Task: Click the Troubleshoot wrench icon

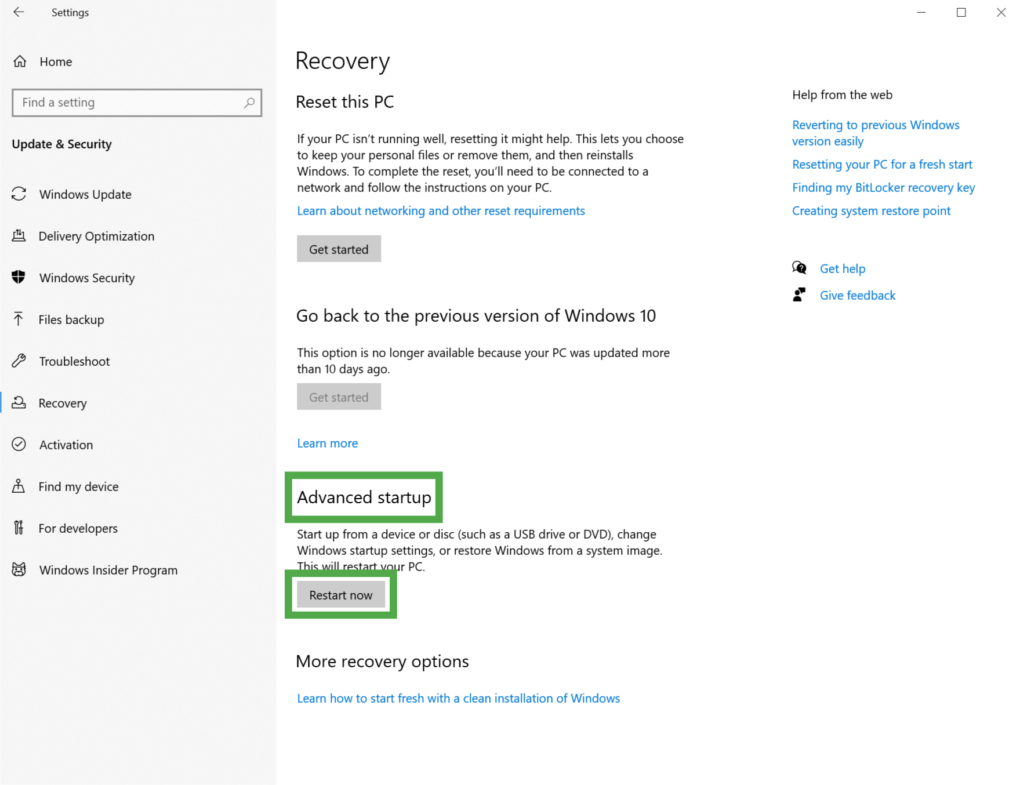Action: point(19,361)
